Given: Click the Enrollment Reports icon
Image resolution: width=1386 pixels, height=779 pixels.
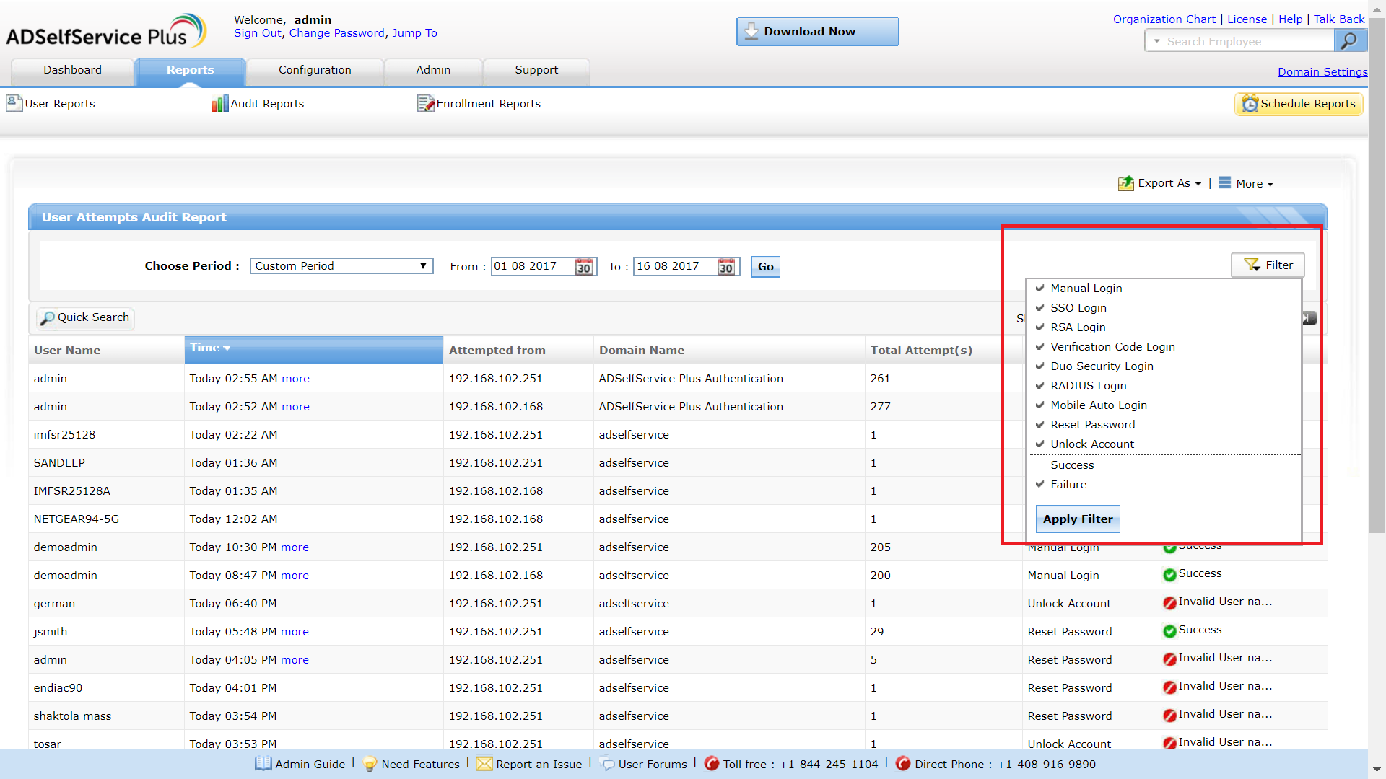Looking at the screenshot, I should (425, 104).
